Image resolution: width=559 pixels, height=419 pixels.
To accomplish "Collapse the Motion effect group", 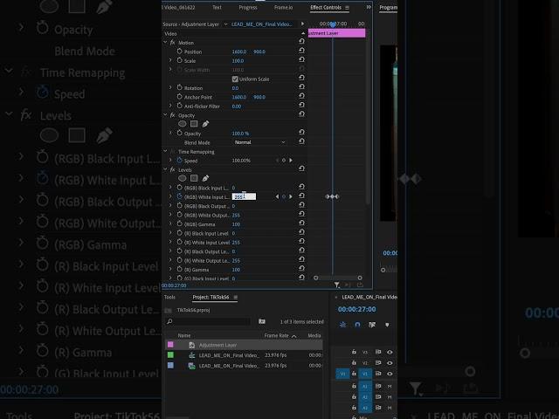I will tap(165, 43).
